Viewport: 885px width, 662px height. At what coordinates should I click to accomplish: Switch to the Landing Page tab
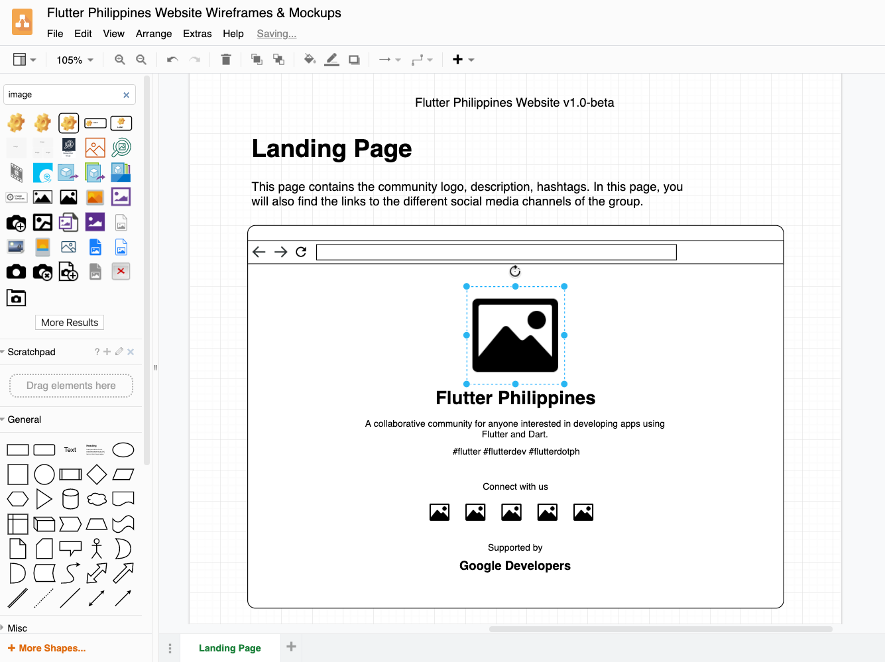(x=229, y=648)
